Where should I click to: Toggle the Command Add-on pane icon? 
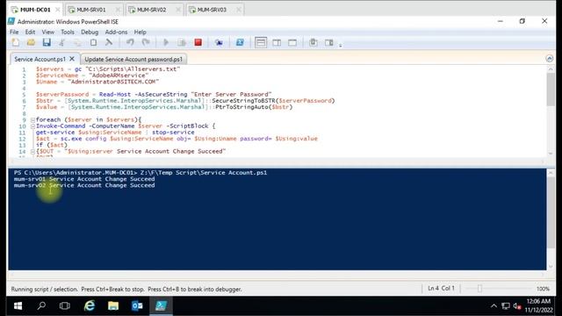tap(329, 42)
